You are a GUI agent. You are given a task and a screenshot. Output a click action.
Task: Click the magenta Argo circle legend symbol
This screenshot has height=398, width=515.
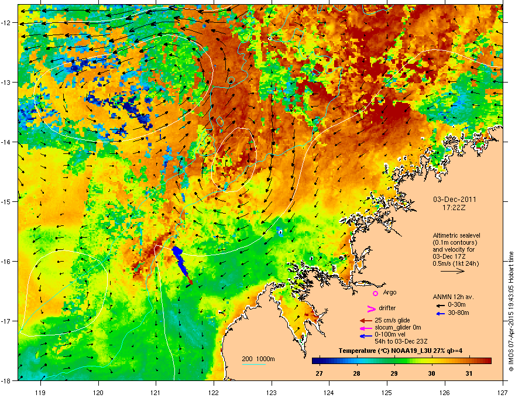(375, 293)
